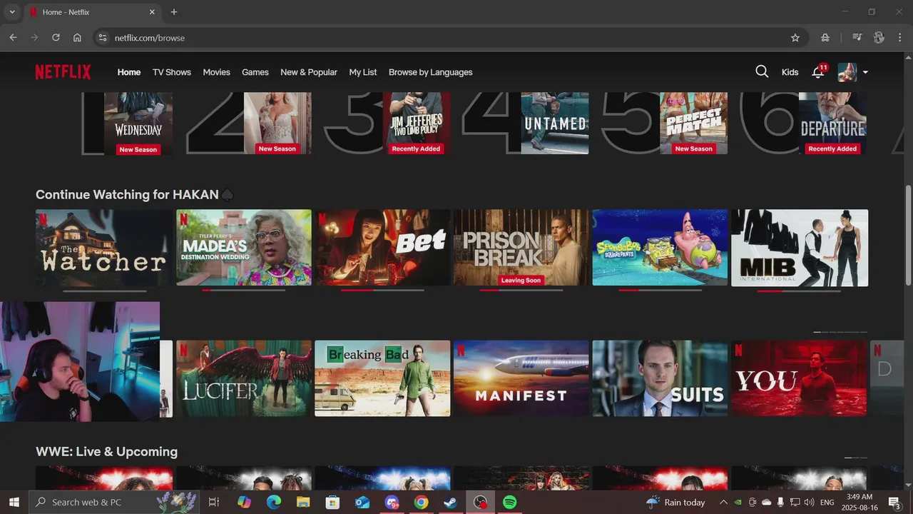913x514 pixels.
Task: Resume Prison Break
Action: (521, 248)
